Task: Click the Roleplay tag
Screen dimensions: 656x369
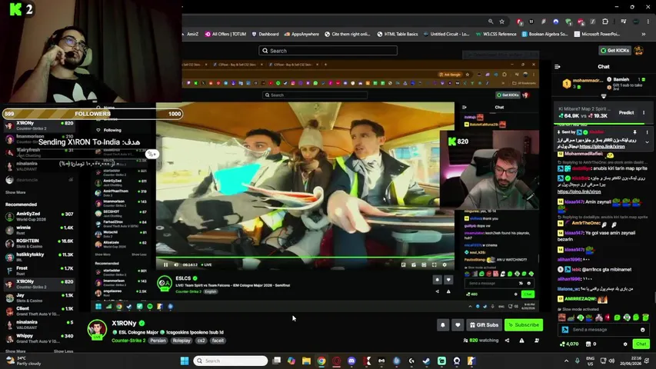Action: point(181,341)
